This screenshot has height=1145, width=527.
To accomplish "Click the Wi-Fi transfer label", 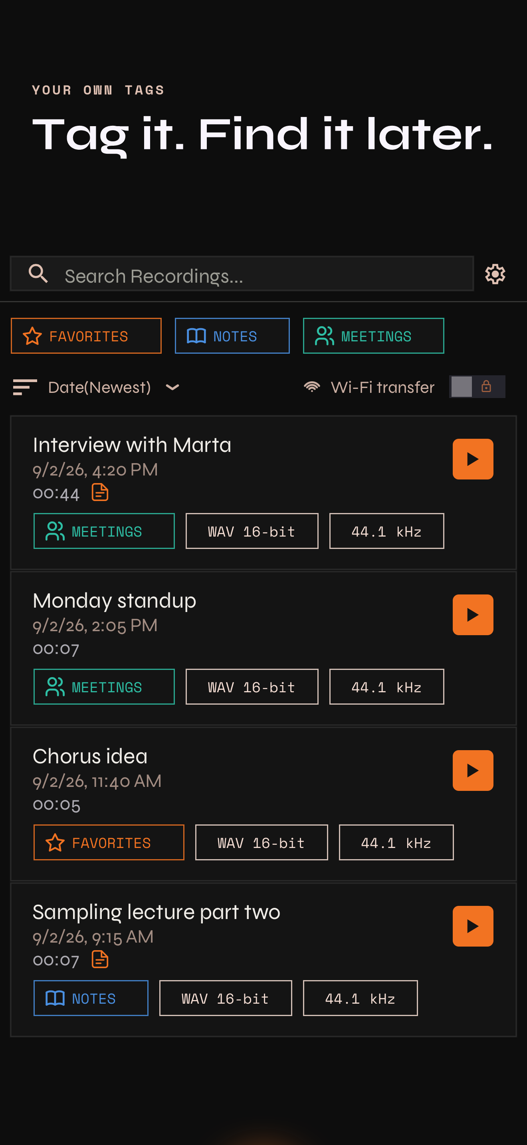I will [x=382, y=387].
